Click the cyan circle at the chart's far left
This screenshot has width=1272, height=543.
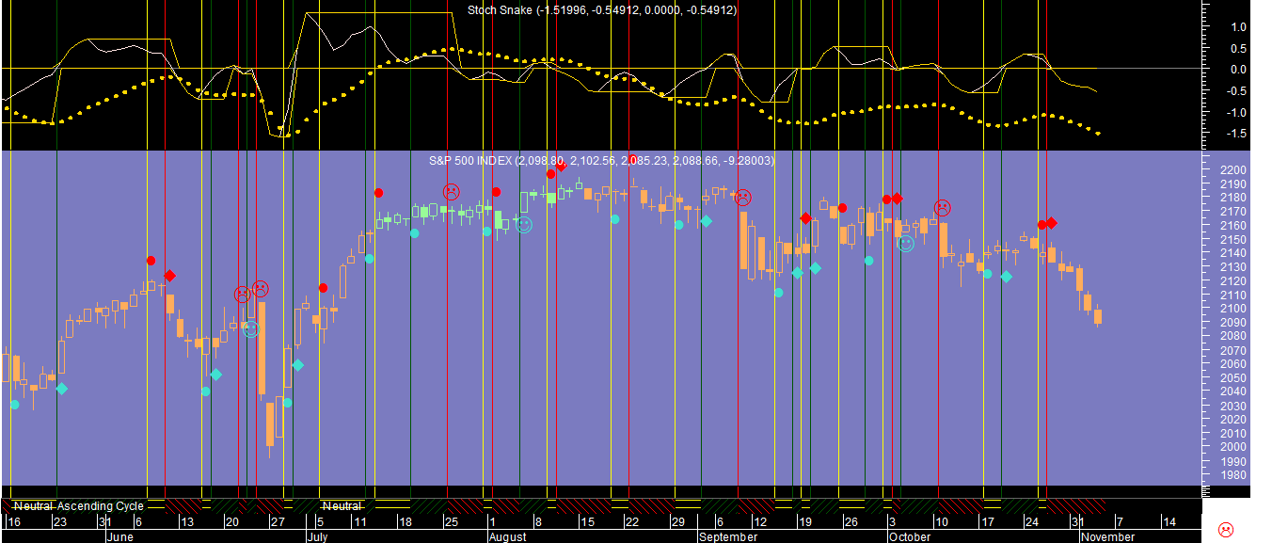[14, 405]
